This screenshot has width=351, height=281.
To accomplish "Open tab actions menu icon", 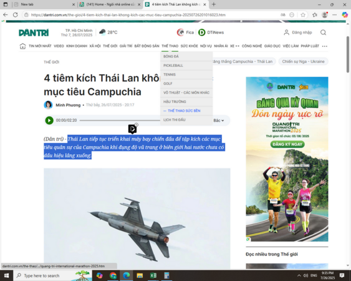I will (6, 4).
